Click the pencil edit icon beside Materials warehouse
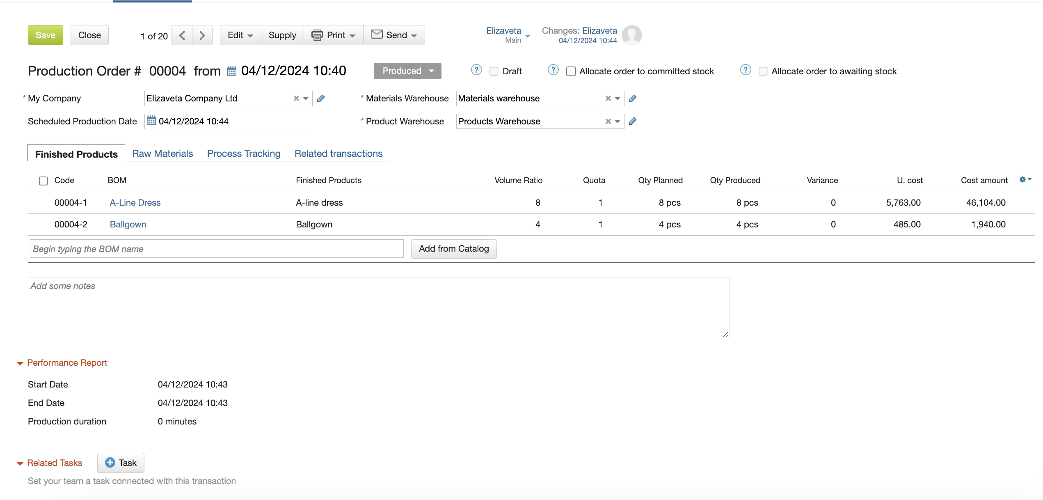The height and width of the screenshot is (500, 1043). (x=632, y=98)
